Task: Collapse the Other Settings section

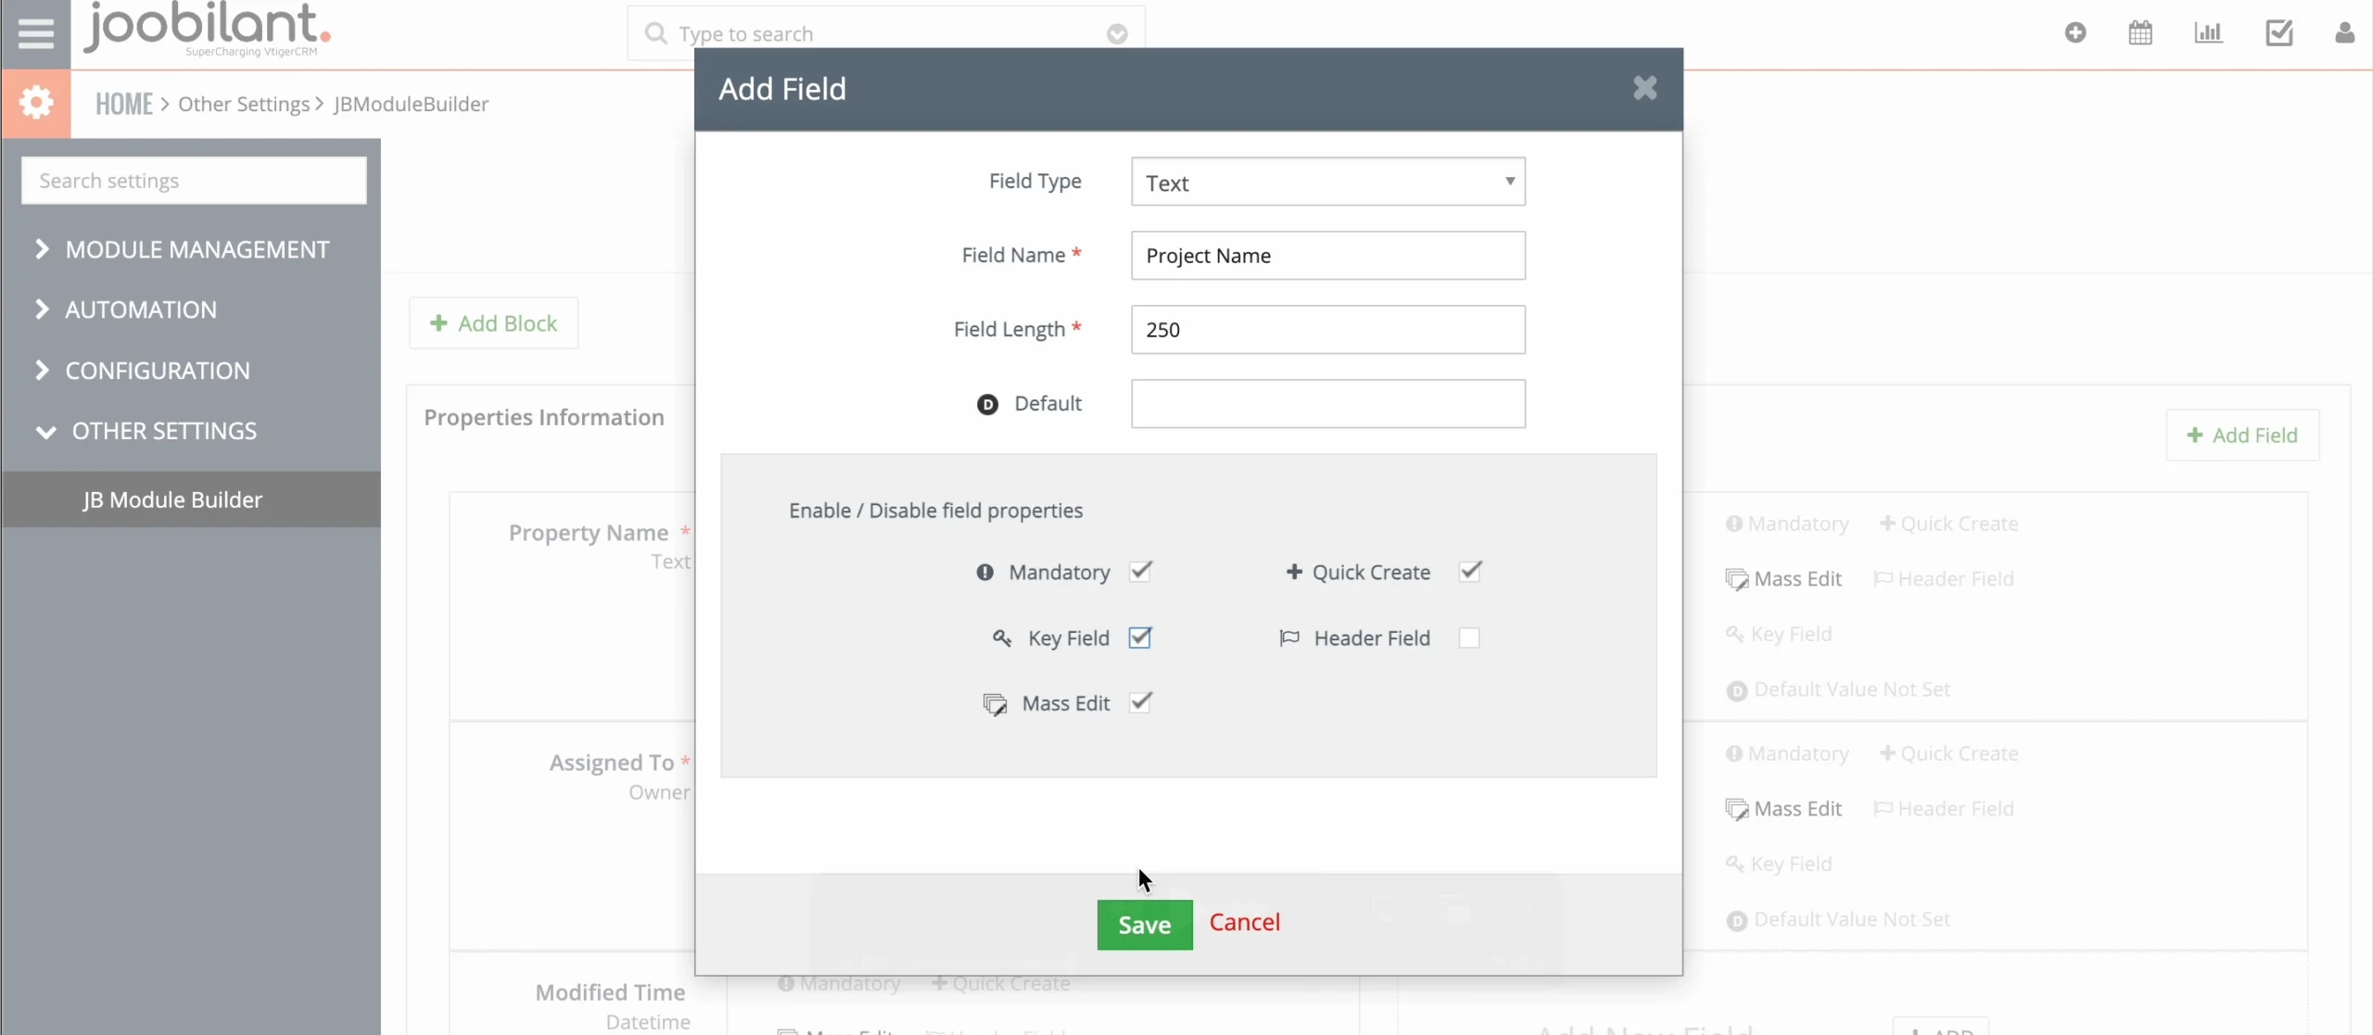Action: coord(163,431)
